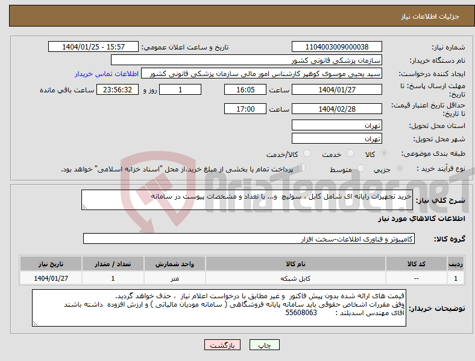Select the متوسط purchase type radio
The height and width of the screenshot is (361, 475).
(360, 168)
